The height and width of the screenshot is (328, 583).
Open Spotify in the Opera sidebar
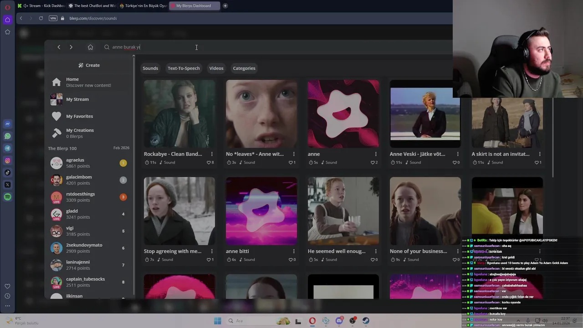[x=7, y=197]
